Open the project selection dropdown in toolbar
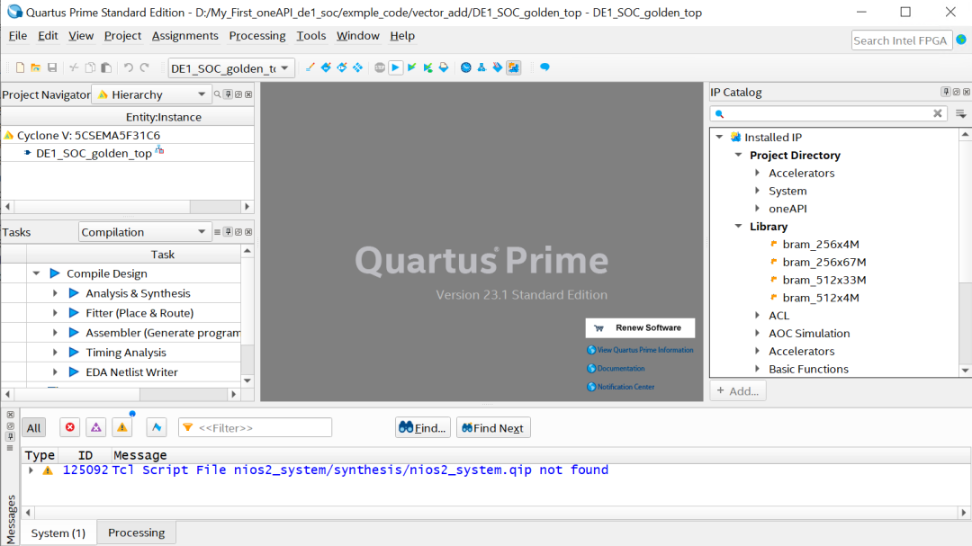The width and height of the screenshot is (972, 546). click(230, 68)
